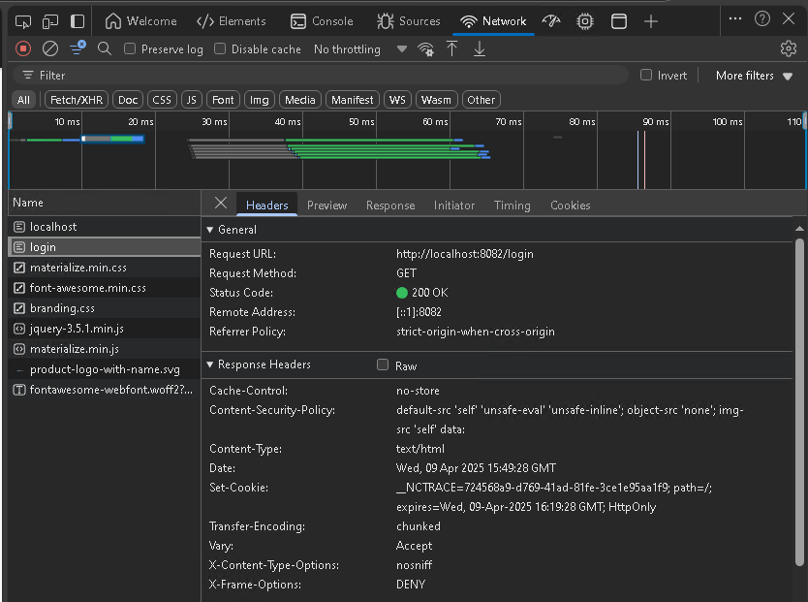
Task: Toggle device emulation mode
Action: [x=49, y=19]
